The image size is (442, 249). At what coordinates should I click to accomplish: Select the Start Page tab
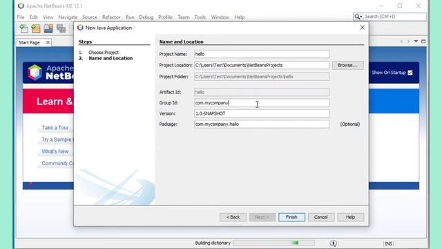coord(29,43)
